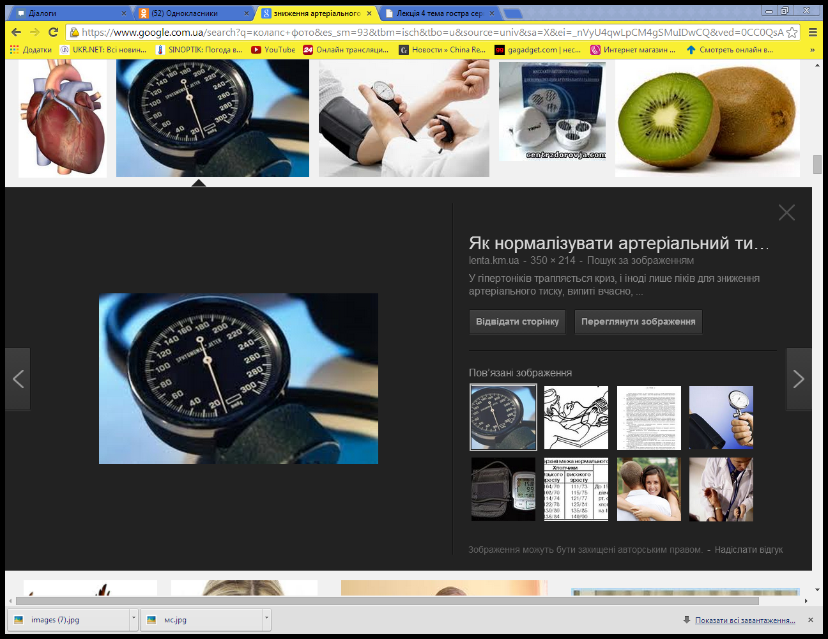Open the Як нормалізувати артеріальний title link
The height and width of the screenshot is (639, 828).
point(619,243)
